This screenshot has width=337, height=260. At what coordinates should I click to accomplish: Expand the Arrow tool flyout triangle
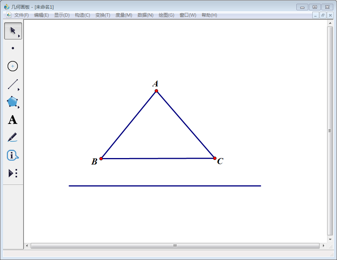pos(19,36)
